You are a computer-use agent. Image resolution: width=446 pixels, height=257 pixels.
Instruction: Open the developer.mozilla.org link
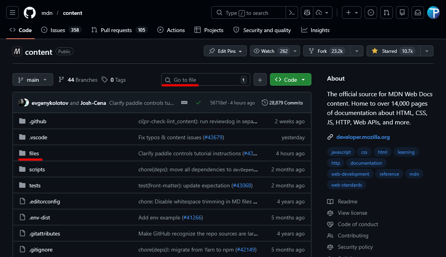pos(363,137)
